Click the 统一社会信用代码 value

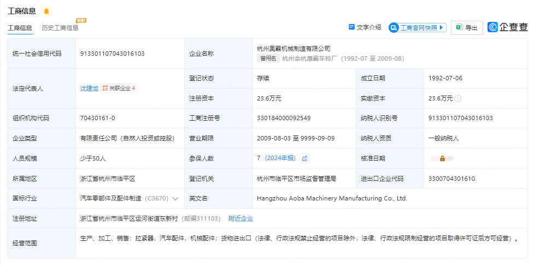pyautogui.click(x=113, y=54)
